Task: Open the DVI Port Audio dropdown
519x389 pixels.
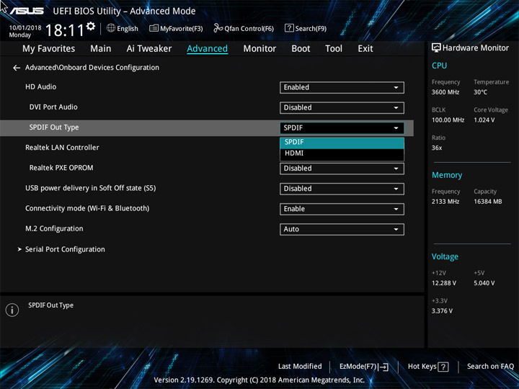Action: (x=342, y=108)
